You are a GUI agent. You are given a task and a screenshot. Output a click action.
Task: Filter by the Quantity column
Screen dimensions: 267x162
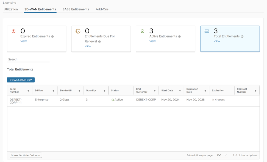[x=104, y=91]
